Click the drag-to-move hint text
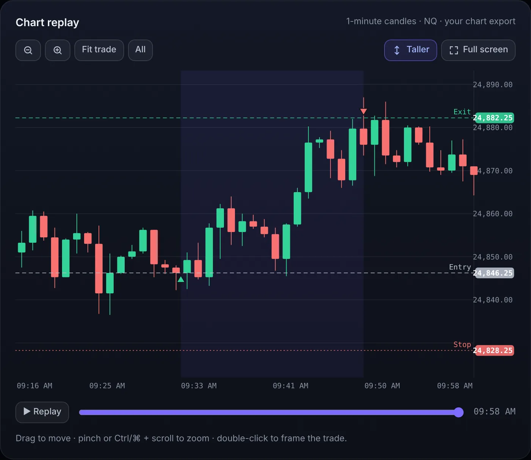The width and height of the screenshot is (531, 460). 181,438
